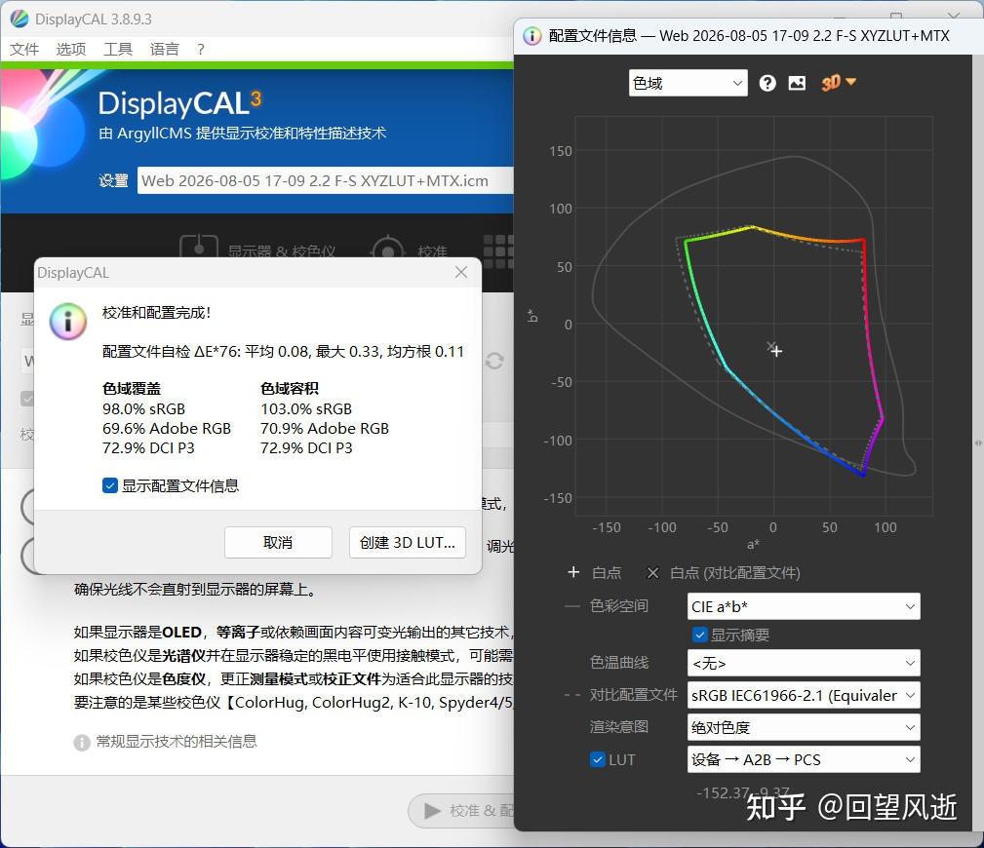Click the 69.6% Adobe RGB coverage value

[167, 429]
